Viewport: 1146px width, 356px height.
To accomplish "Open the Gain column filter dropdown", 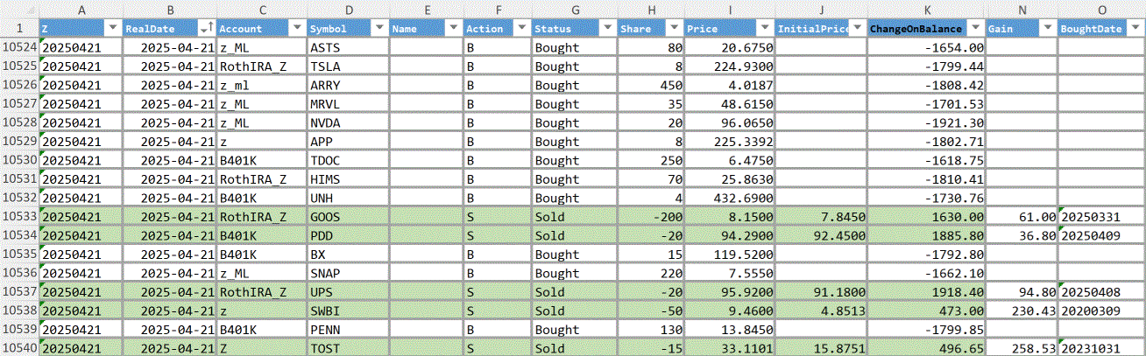I will click(1047, 29).
